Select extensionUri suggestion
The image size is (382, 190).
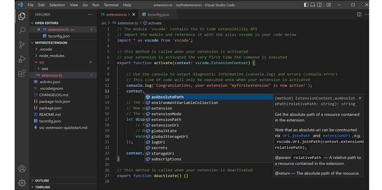(209, 125)
